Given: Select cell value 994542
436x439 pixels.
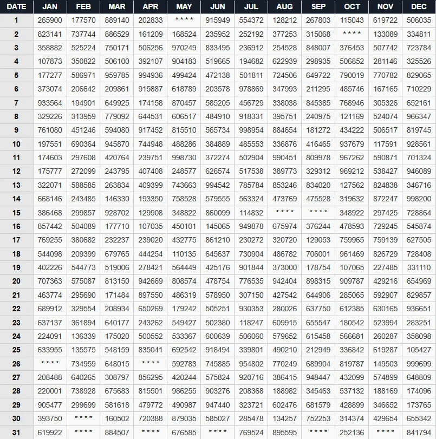Looking at the screenshot, I should 217,185.
